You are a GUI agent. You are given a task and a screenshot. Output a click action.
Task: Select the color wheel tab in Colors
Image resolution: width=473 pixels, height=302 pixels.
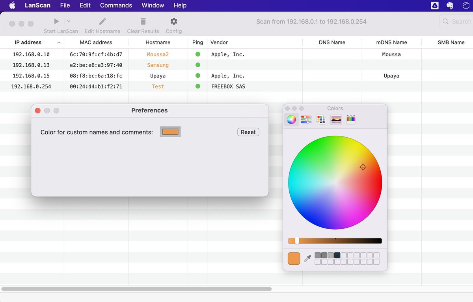coord(291,120)
